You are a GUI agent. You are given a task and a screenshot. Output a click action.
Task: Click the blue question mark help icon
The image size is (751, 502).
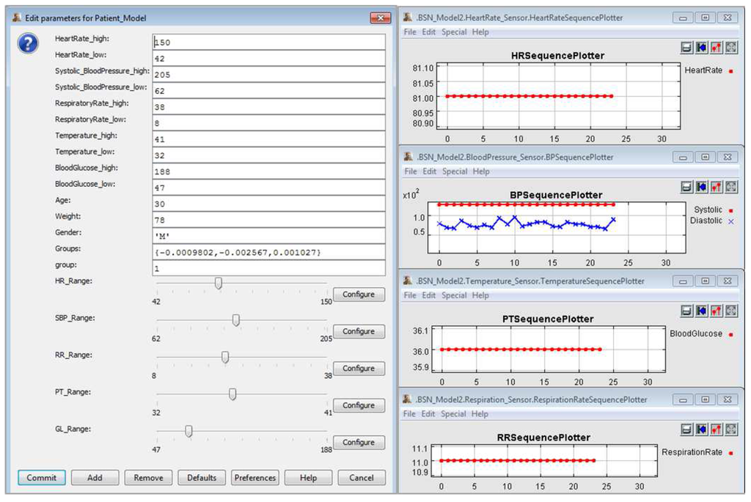click(x=28, y=45)
